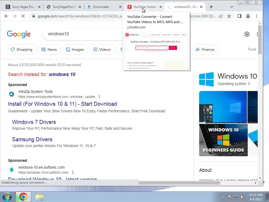Image resolution: width=269 pixels, height=202 pixels.
Task: Click the Windows 10 knowledge panel logo
Action: point(206,79)
